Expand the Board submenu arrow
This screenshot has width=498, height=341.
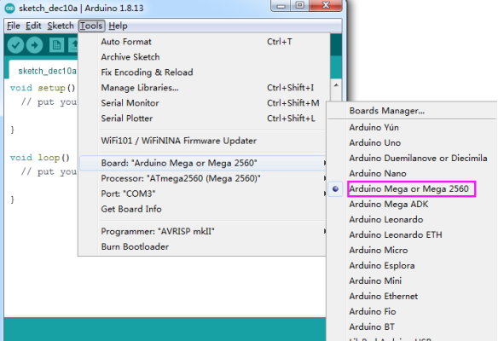[x=324, y=163]
